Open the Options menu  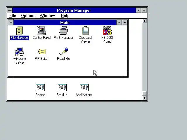point(28,15)
